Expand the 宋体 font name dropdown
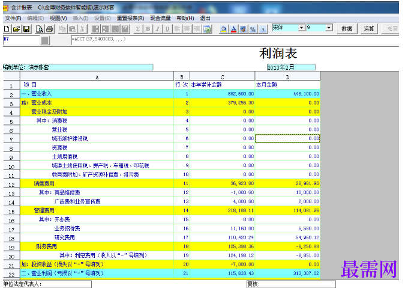Viewport: 408px width, 288px height. coord(301,28)
